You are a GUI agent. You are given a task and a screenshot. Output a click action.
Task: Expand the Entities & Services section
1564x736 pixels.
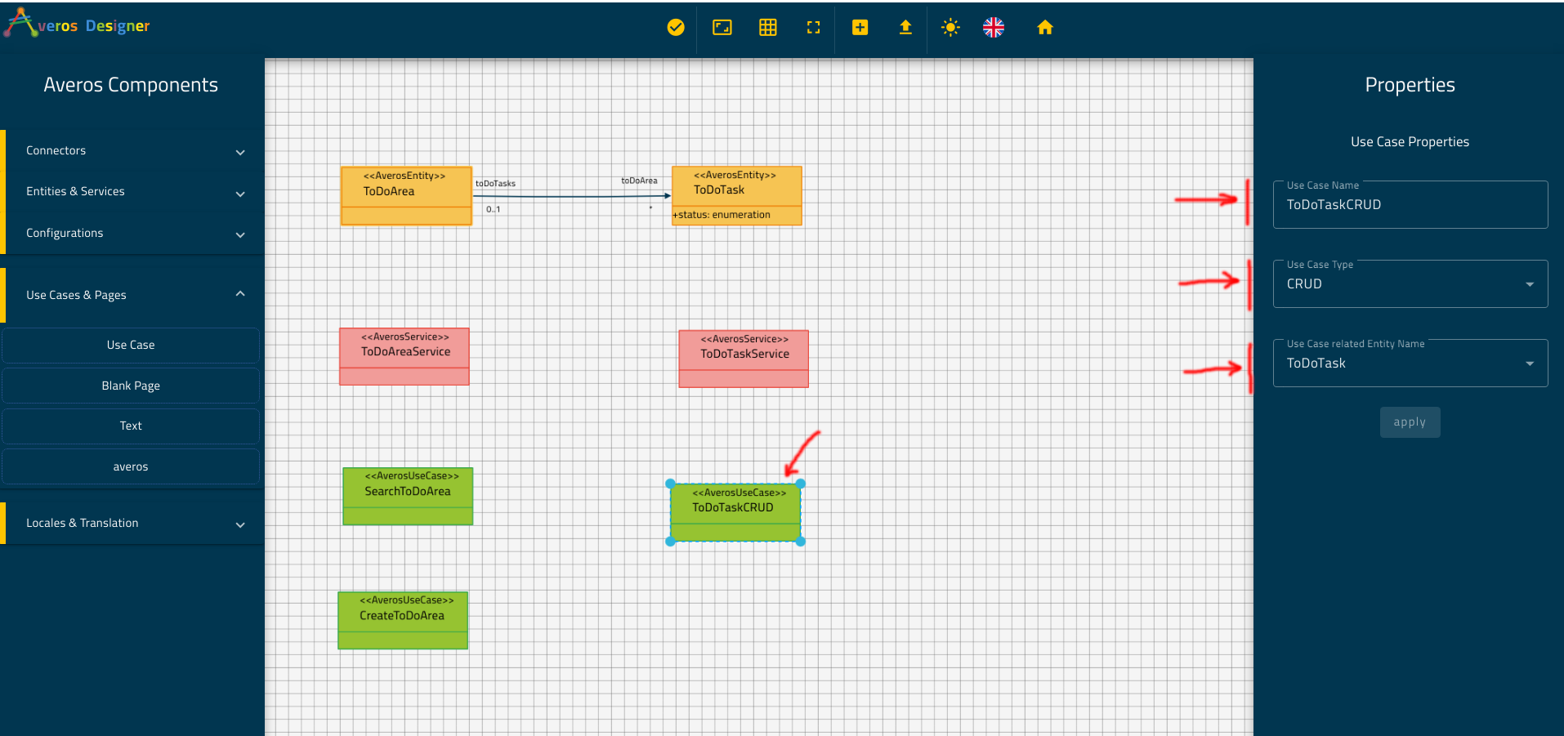click(133, 192)
